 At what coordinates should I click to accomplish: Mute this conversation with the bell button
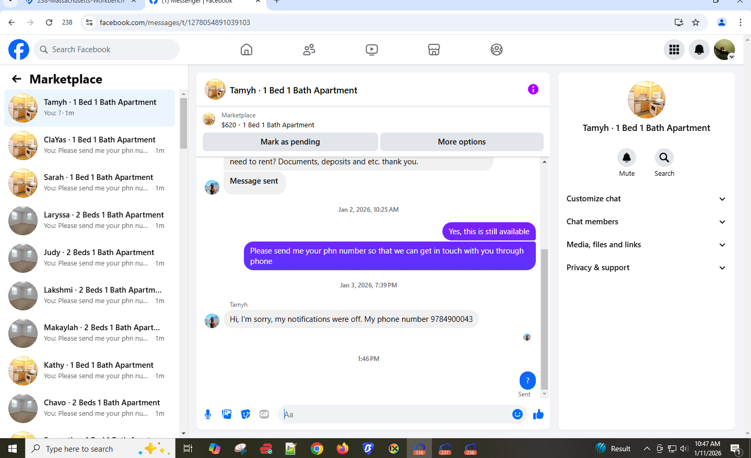click(627, 157)
